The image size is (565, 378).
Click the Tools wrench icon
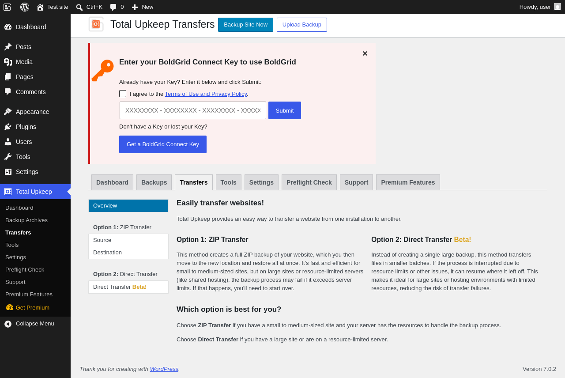(x=8, y=157)
